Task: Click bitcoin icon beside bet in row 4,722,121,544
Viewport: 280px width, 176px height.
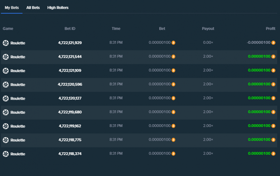Action: click(x=173, y=57)
